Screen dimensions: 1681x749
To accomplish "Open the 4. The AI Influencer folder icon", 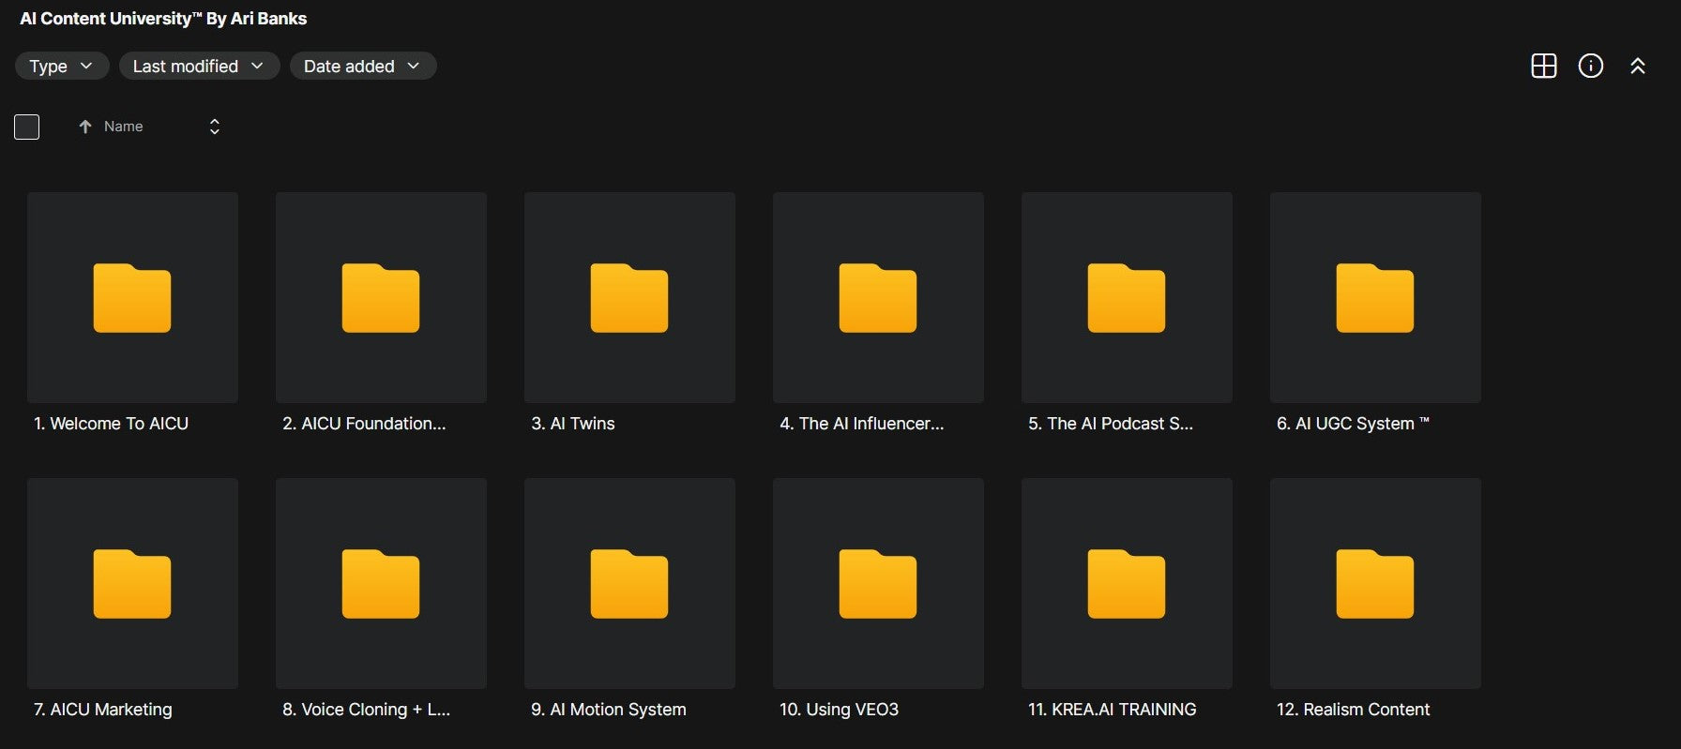I will coord(878,298).
